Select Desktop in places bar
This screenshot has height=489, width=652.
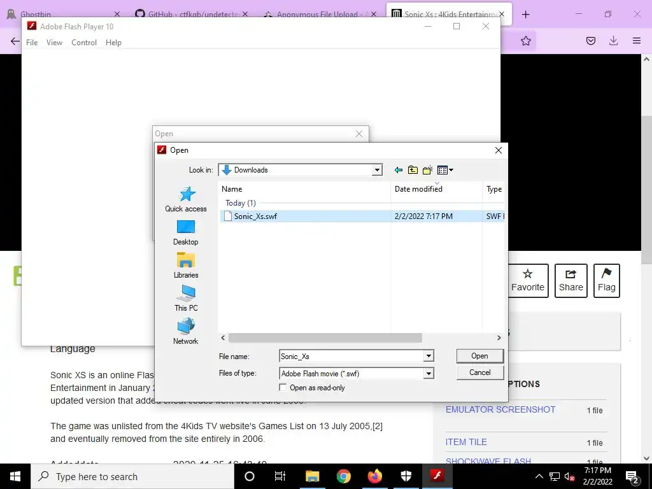pos(186,233)
